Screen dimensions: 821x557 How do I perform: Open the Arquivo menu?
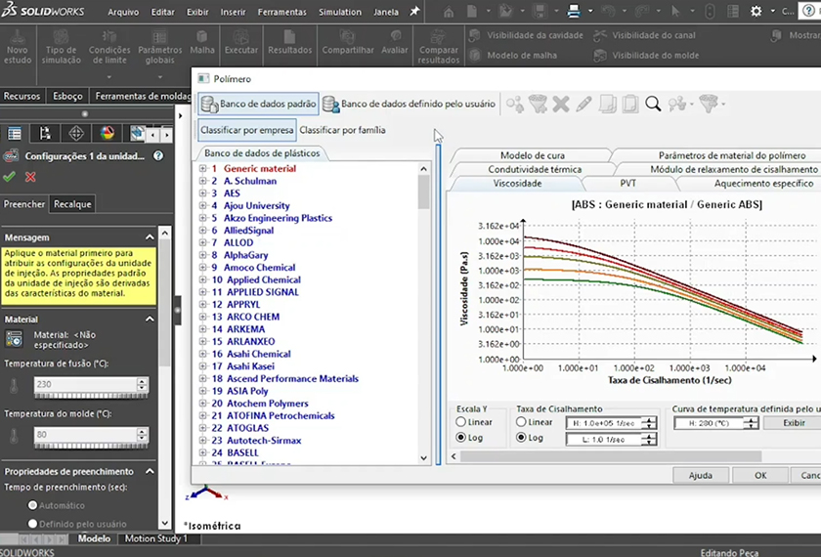tap(123, 12)
